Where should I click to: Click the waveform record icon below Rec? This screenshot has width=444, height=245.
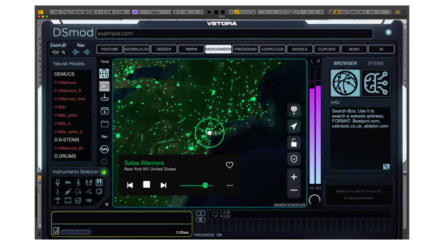[x=104, y=149]
